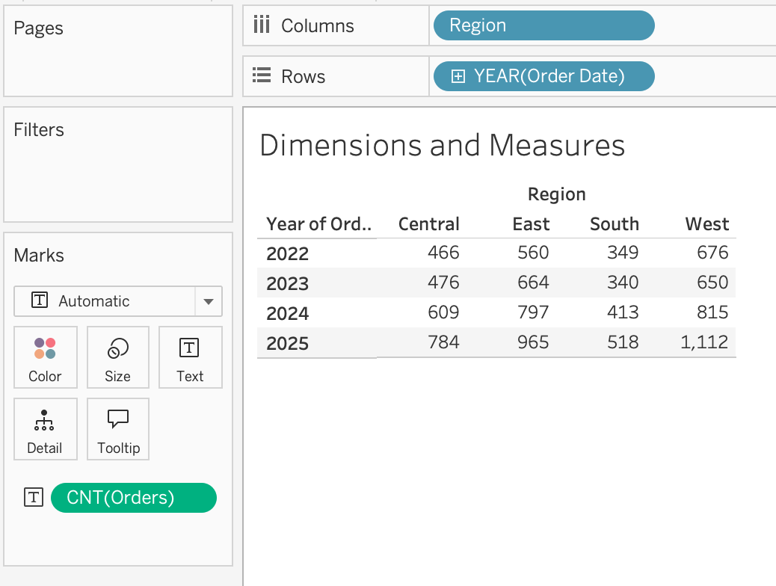Select the YEAR(Order Date) pill in Rows
The width and height of the screenshot is (776, 586).
[x=544, y=76]
